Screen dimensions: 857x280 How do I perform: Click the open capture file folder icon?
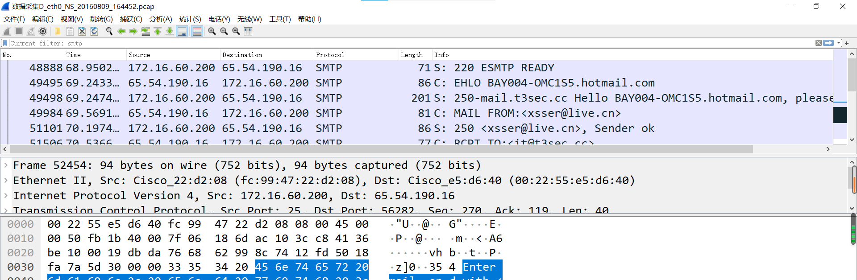tap(58, 31)
